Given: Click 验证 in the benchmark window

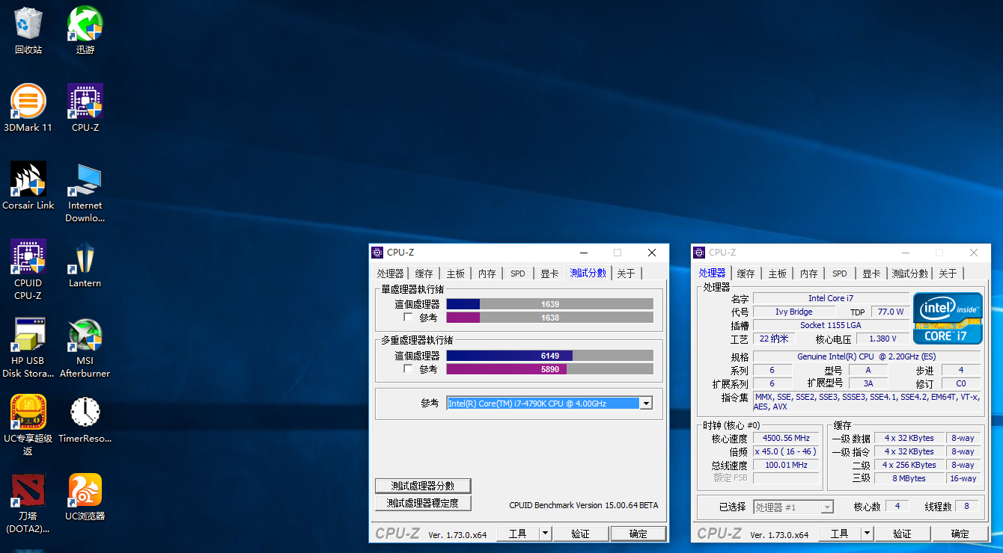Looking at the screenshot, I should point(580,534).
